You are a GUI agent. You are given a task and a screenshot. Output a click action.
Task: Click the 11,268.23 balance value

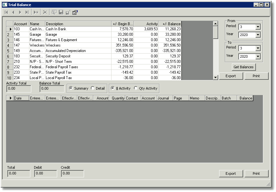(170, 29)
